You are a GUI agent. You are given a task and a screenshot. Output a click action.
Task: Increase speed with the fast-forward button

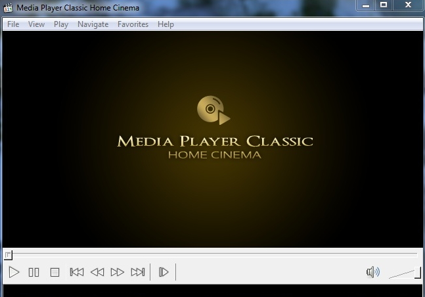click(x=118, y=272)
